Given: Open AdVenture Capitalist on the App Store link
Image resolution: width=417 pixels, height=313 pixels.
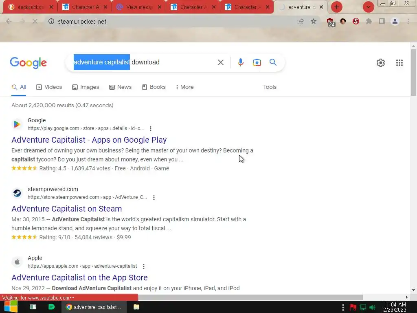Looking at the screenshot, I should click(79, 278).
